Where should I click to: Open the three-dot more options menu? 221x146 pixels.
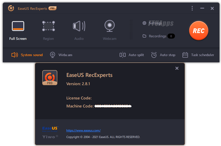(192, 8)
